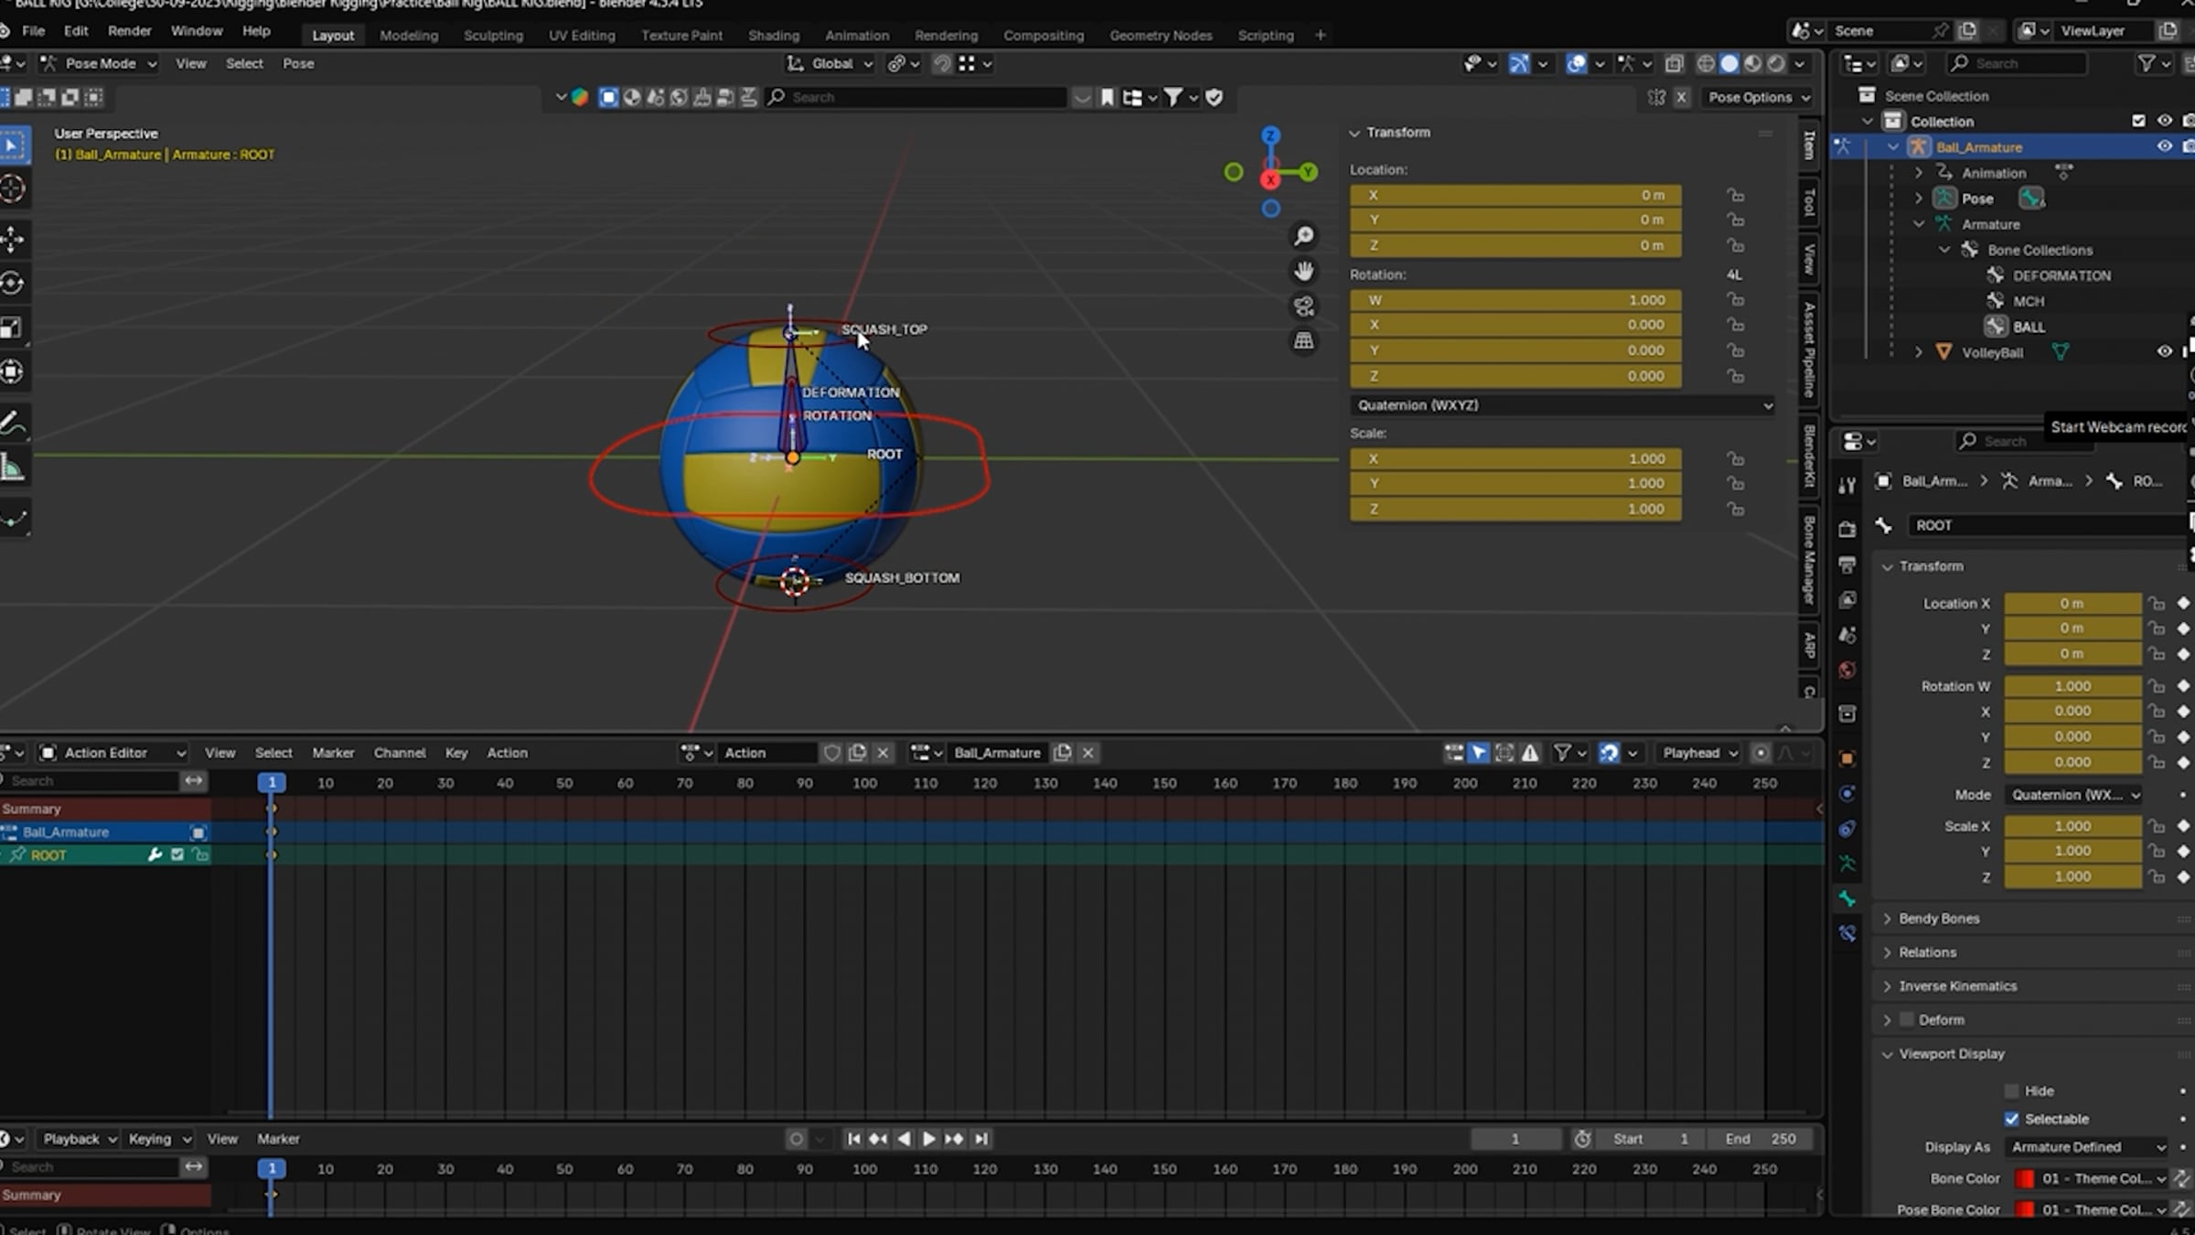The height and width of the screenshot is (1235, 2195).
Task: Lock Rotation W in Transform sidebar
Action: click(x=1735, y=300)
